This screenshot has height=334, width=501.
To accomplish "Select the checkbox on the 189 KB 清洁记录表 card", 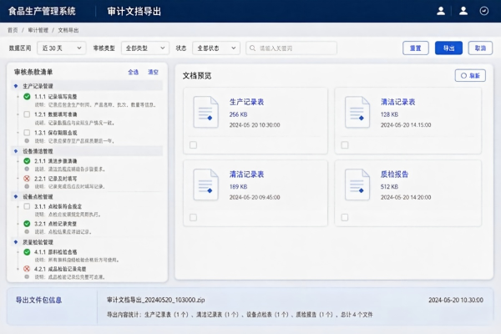I will pos(194,218).
